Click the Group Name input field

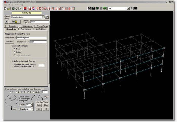point(32,38)
